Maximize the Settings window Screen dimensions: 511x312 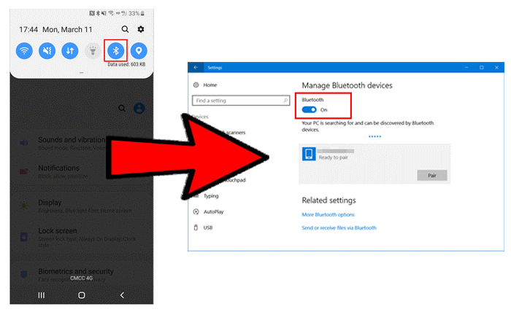pyautogui.click(x=481, y=67)
